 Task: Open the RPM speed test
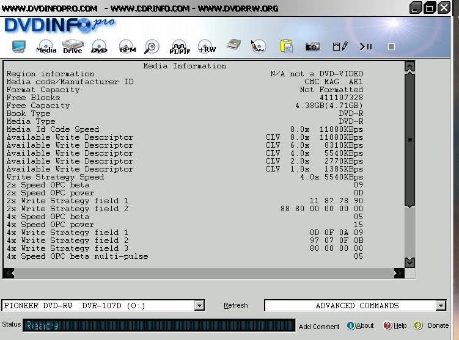(x=128, y=47)
